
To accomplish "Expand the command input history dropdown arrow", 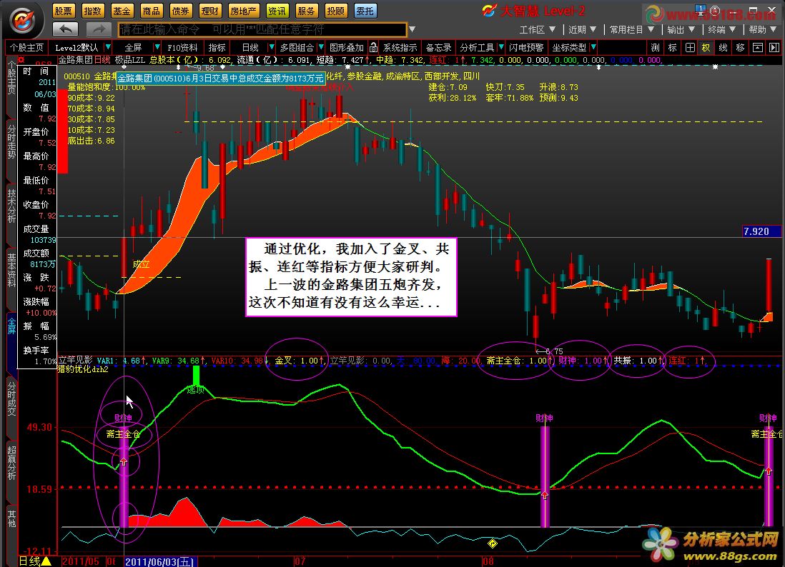I will point(412,29).
